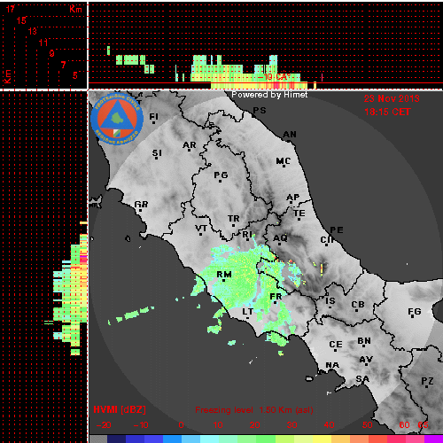Select the time '18:15 CET'
Viewport: 443px width, 443px height.
pyautogui.click(x=387, y=112)
